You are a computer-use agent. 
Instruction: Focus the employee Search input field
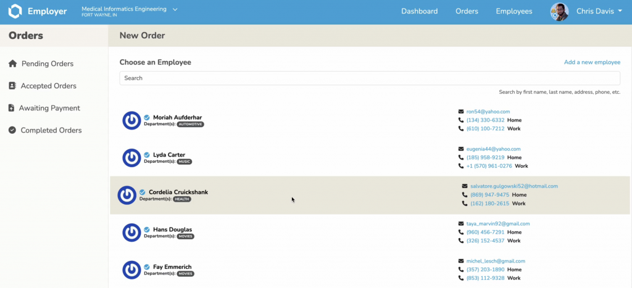coord(369,78)
